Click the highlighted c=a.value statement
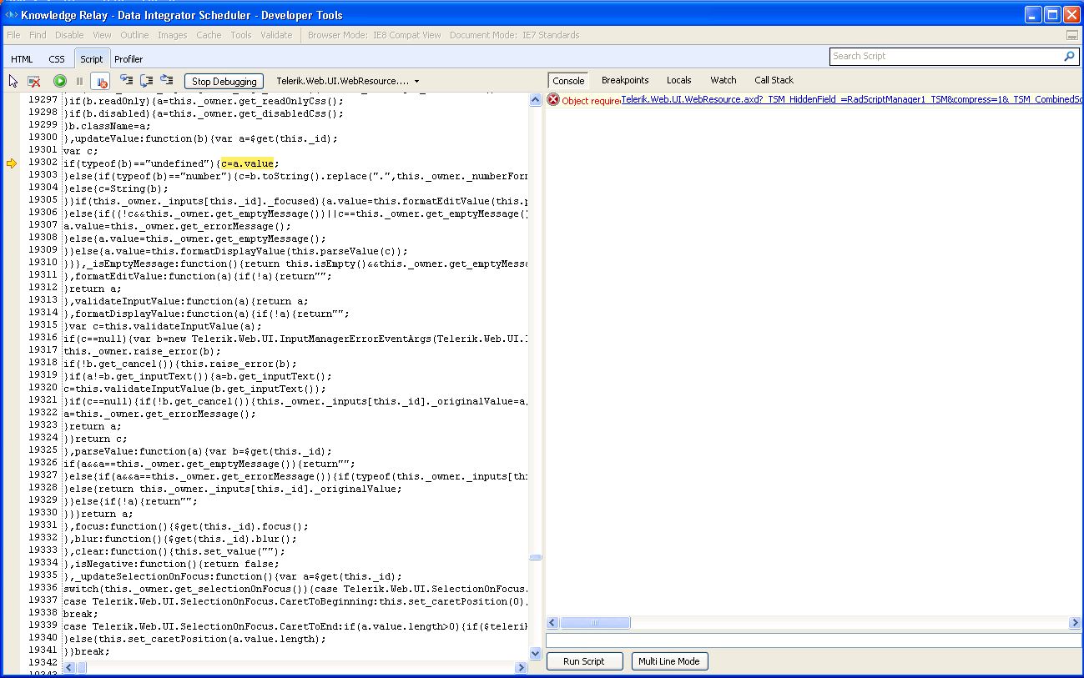 pyautogui.click(x=249, y=163)
